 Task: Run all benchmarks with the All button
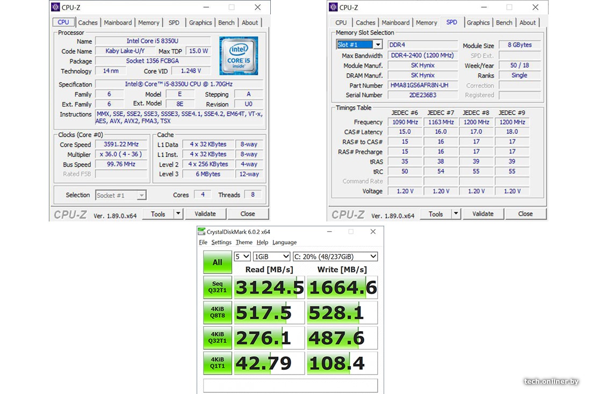pos(218,262)
